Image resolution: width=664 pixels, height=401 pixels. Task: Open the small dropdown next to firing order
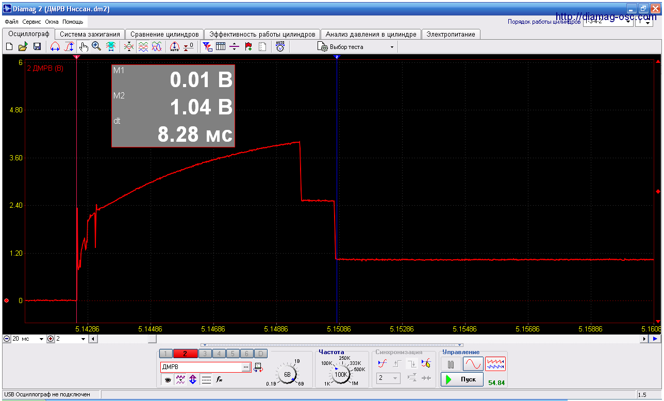(644, 22)
